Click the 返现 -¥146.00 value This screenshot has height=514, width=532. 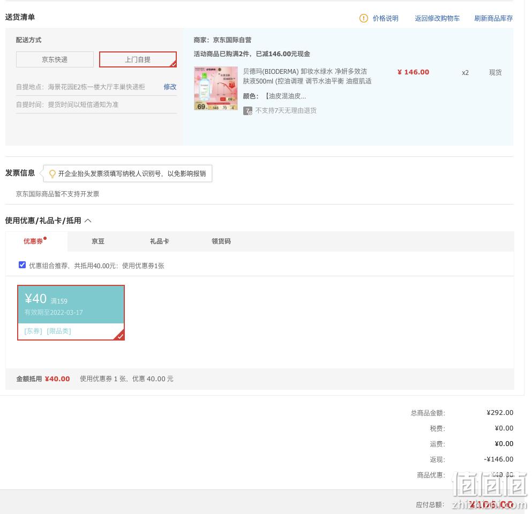498,459
